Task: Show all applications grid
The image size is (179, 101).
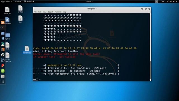Action: pos(3,82)
